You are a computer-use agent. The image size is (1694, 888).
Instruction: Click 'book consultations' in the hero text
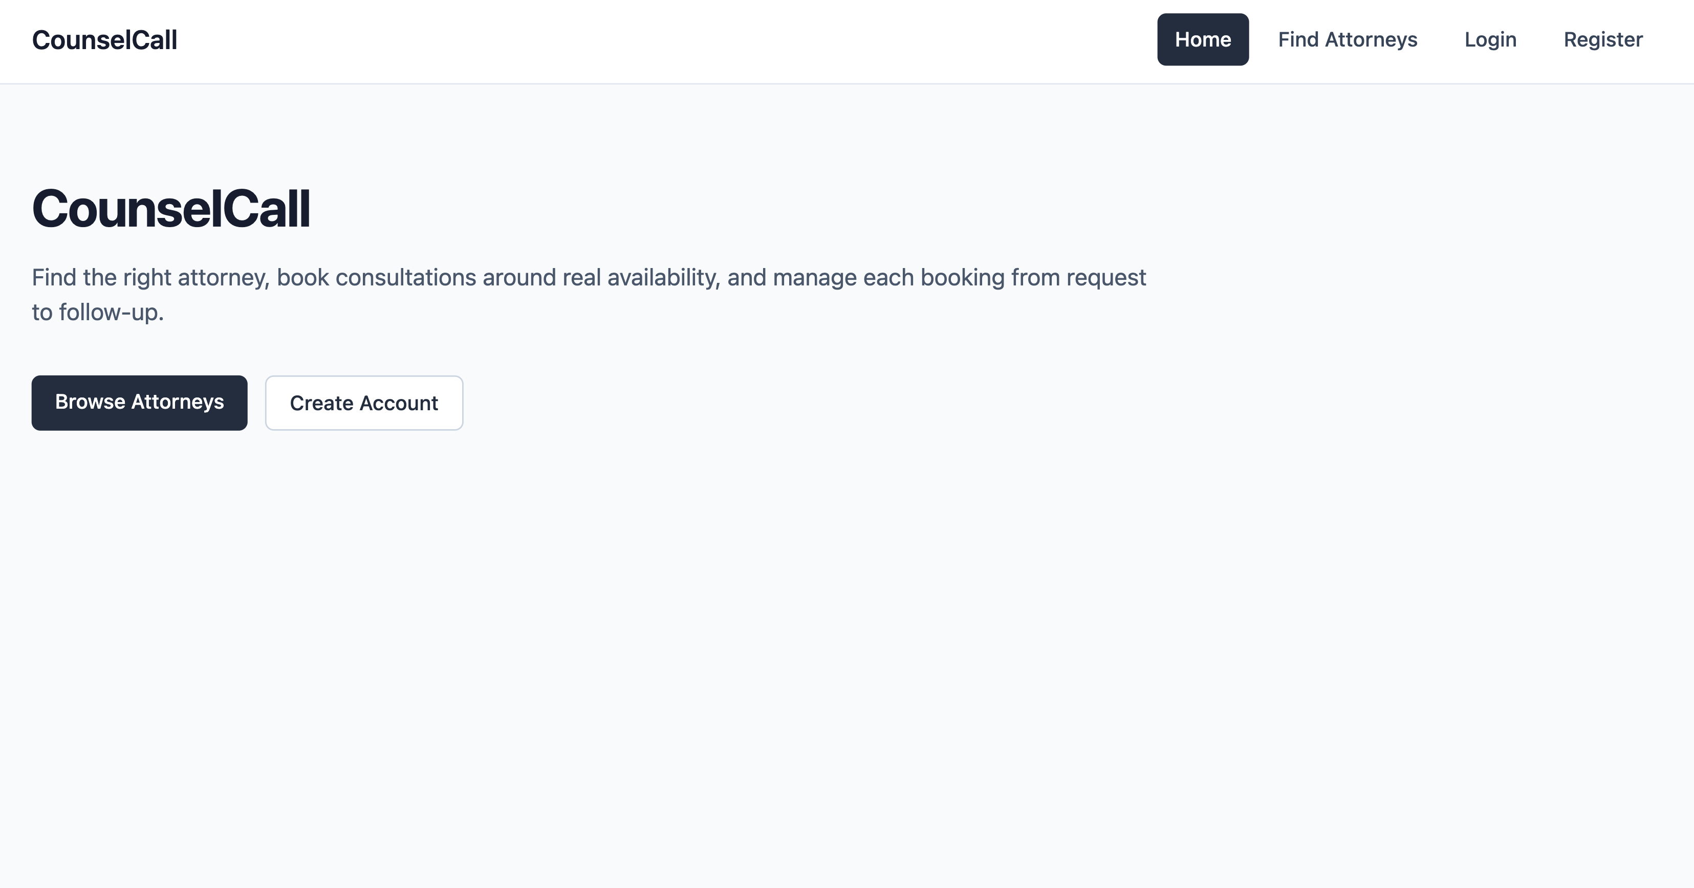click(376, 277)
